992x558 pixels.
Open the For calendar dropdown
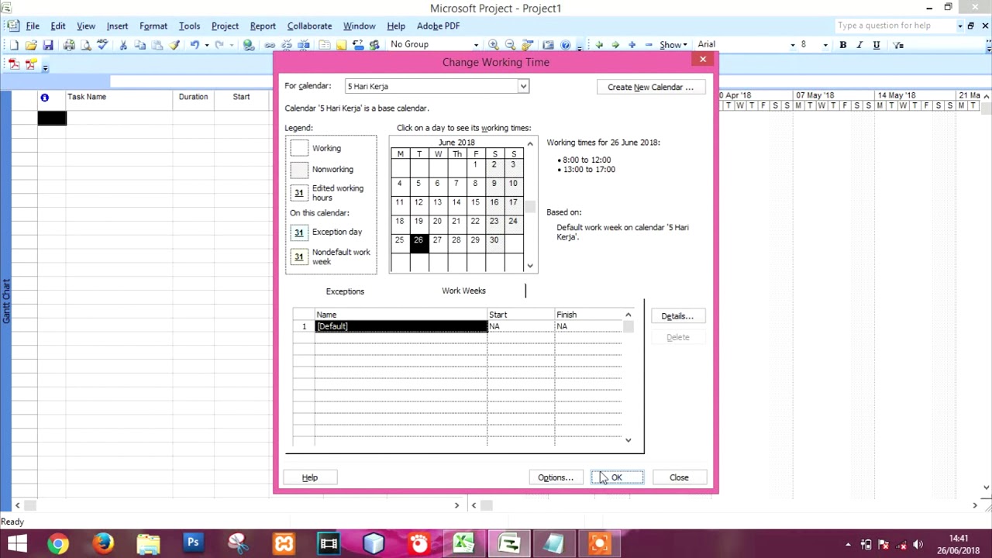tap(523, 86)
